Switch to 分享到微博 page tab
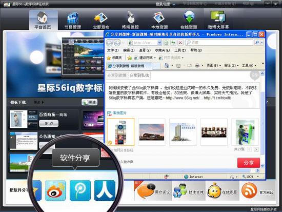Screen dimensions: 282x212 117,75
